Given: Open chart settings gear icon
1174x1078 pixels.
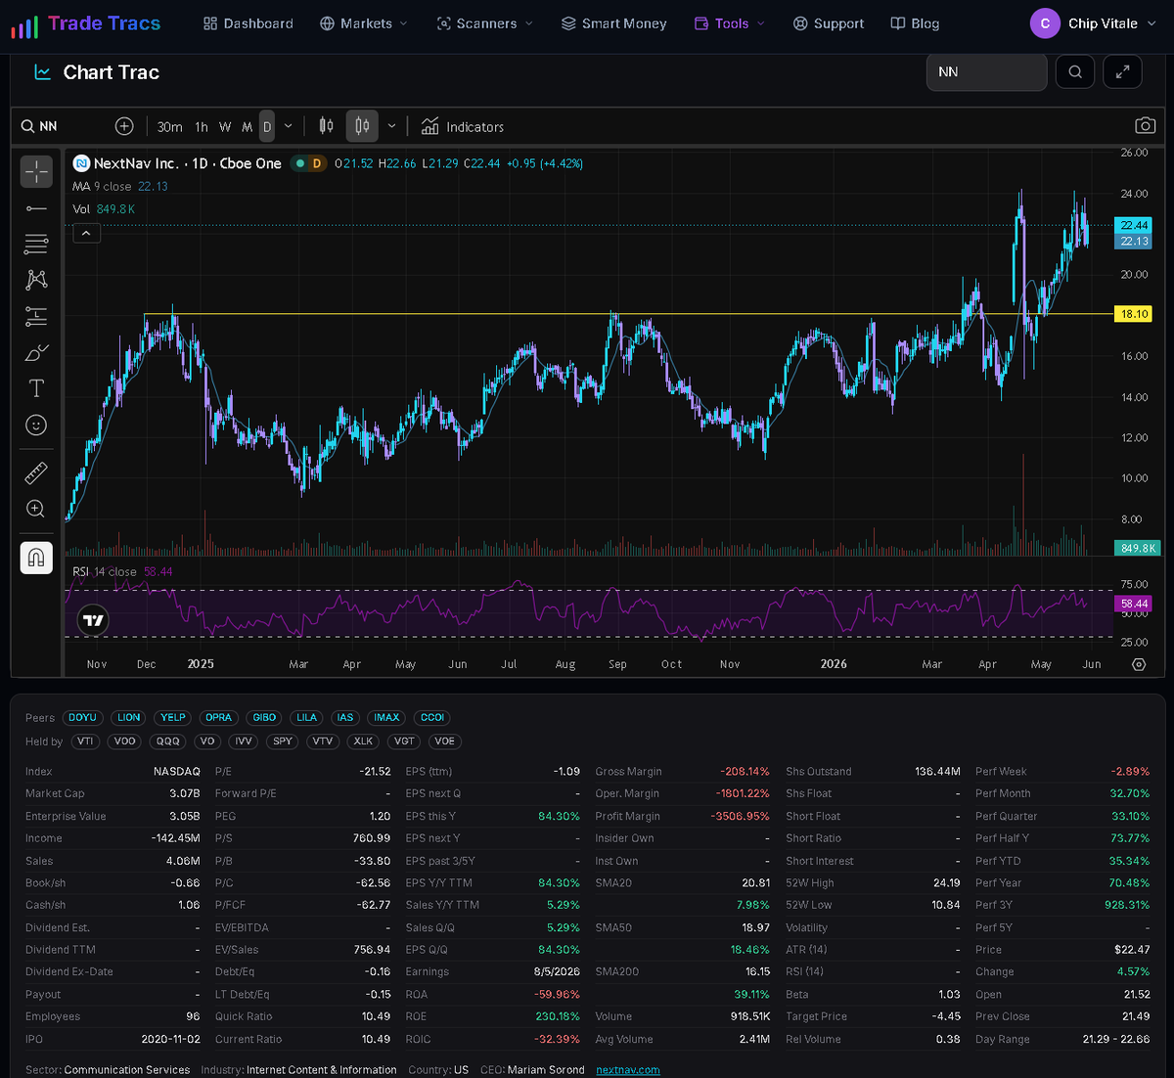Looking at the screenshot, I should point(1139,664).
